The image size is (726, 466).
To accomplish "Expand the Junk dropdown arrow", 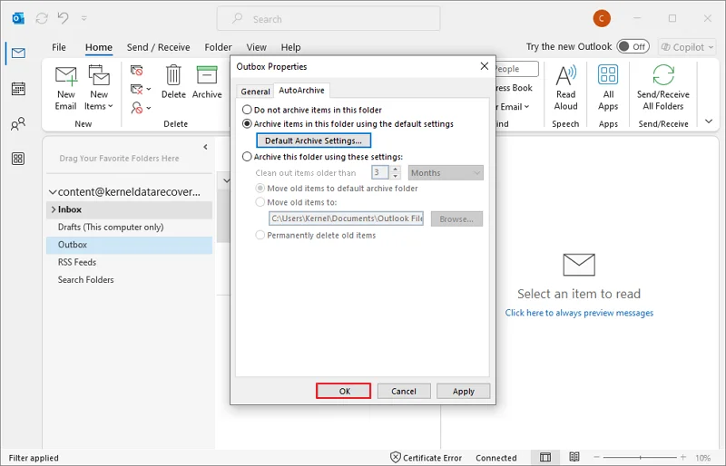I will click(149, 108).
